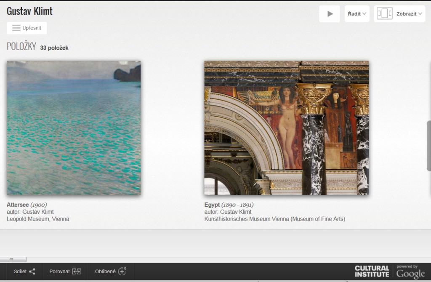
Task: Start the slideshow play button
Action: pyautogui.click(x=330, y=14)
